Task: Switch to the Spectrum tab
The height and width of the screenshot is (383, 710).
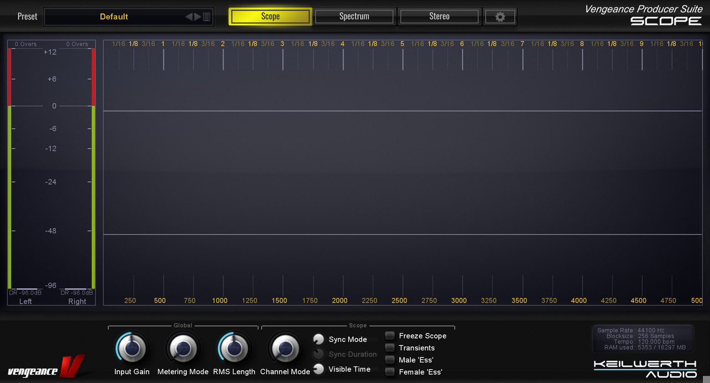Action: coord(354,17)
